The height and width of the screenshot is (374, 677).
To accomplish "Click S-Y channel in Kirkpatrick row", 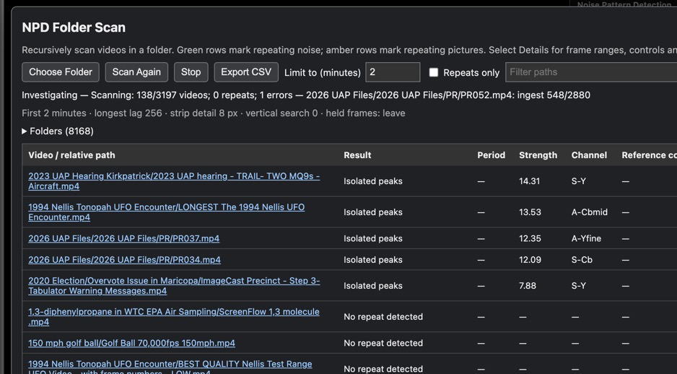I will pos(579,181).
